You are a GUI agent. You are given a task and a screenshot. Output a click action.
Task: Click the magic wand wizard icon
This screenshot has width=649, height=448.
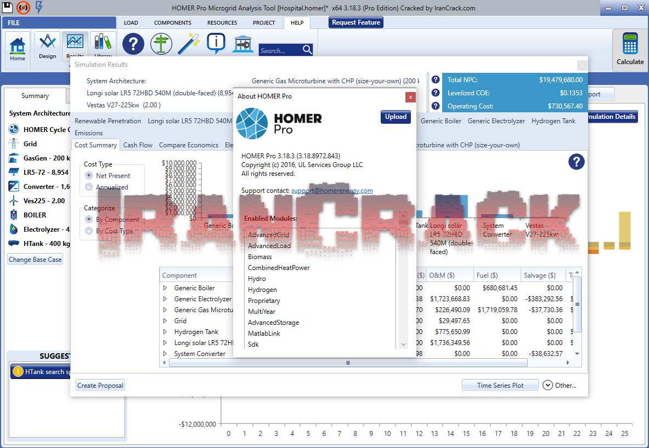[x=188, y=44]
